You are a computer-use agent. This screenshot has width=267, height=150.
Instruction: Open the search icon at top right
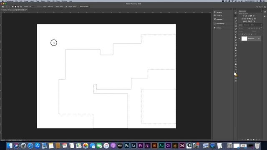point(257,7)
